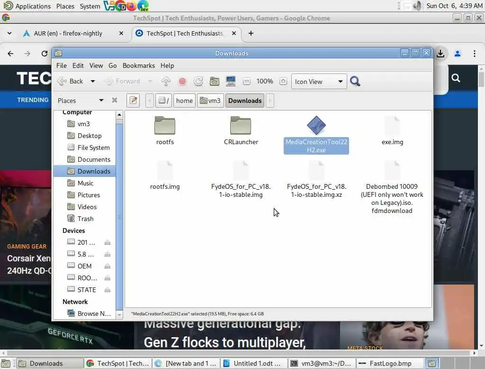Open Chrome downloads icon
Viewport: 485px width, 369px height.
440,54
